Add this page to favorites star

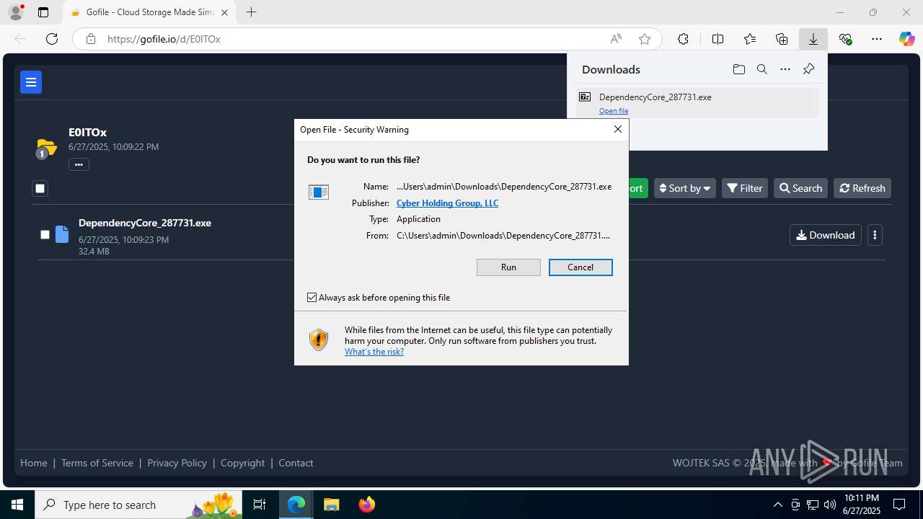pos(645,39)
